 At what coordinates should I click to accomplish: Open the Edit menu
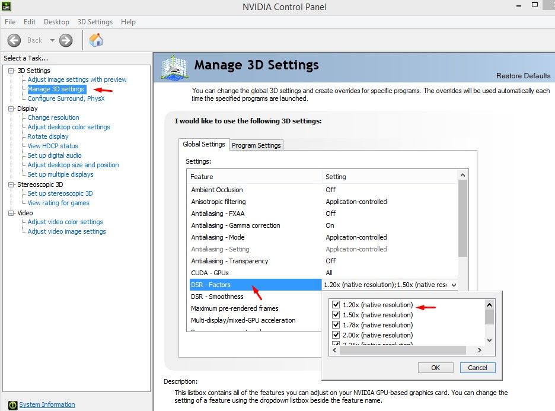pos(30,22)
